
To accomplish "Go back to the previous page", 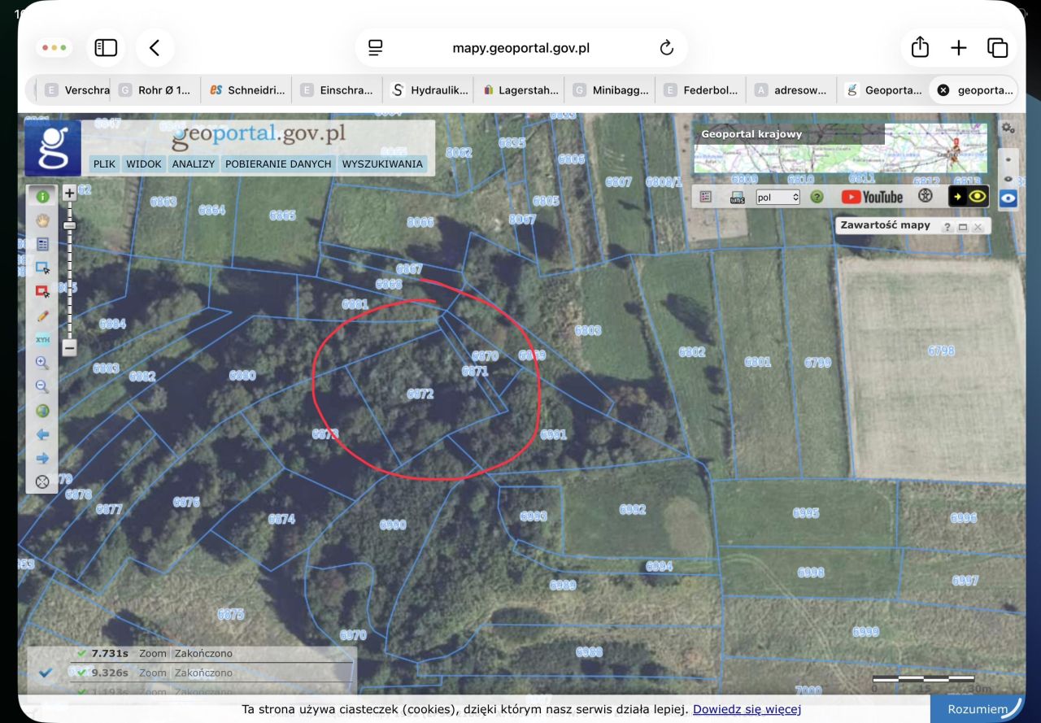I will pyautogui.click(x=155, y=48).
